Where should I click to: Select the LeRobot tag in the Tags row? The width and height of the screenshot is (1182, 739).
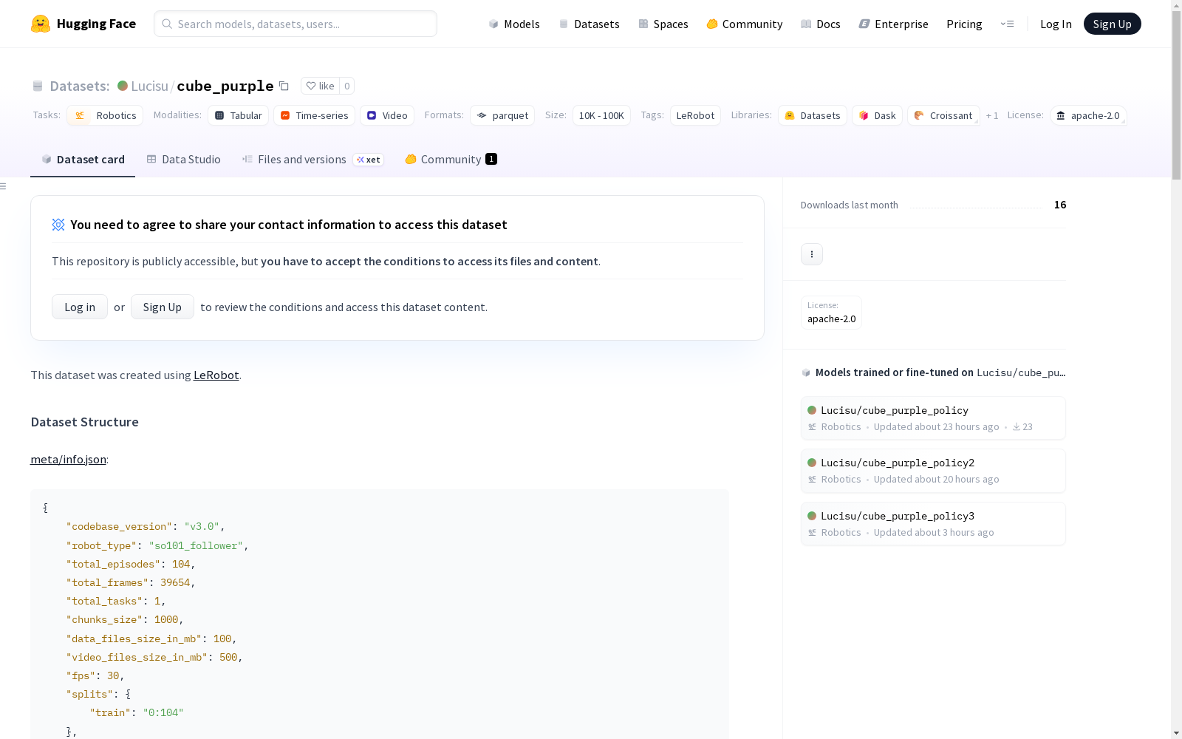coord(695,115)
